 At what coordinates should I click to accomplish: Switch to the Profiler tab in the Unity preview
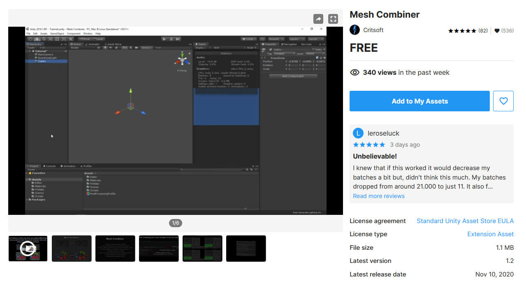tap(86, 166)
